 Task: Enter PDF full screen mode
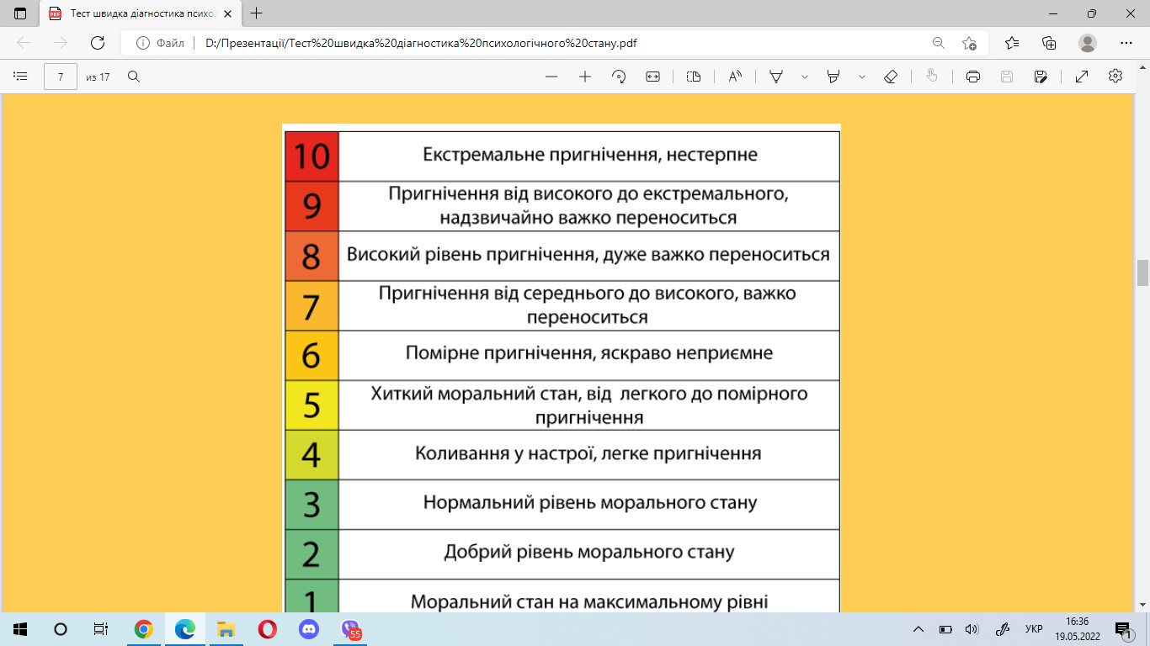[x=1082, y=77]
